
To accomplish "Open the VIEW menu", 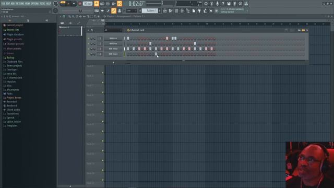I will [x=28, y=4].
